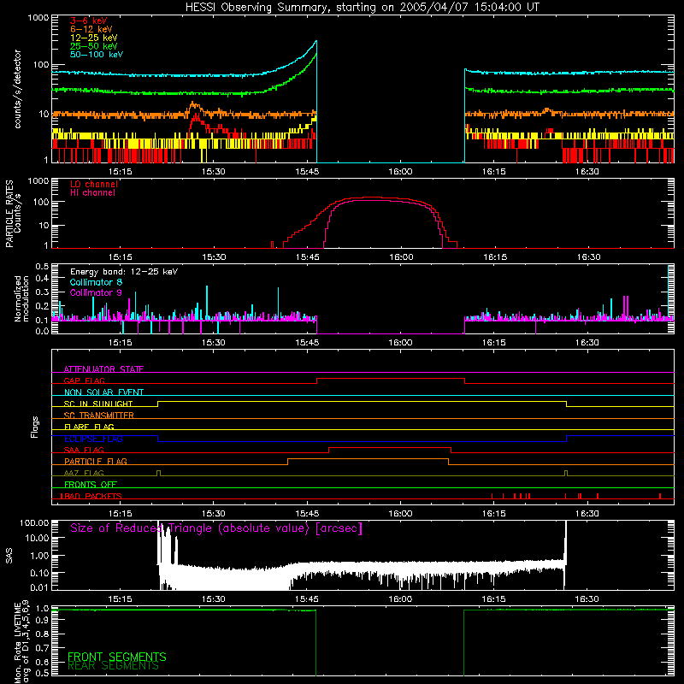
Task: Select the ECLIPSE FLAG label
Action: 93,439
